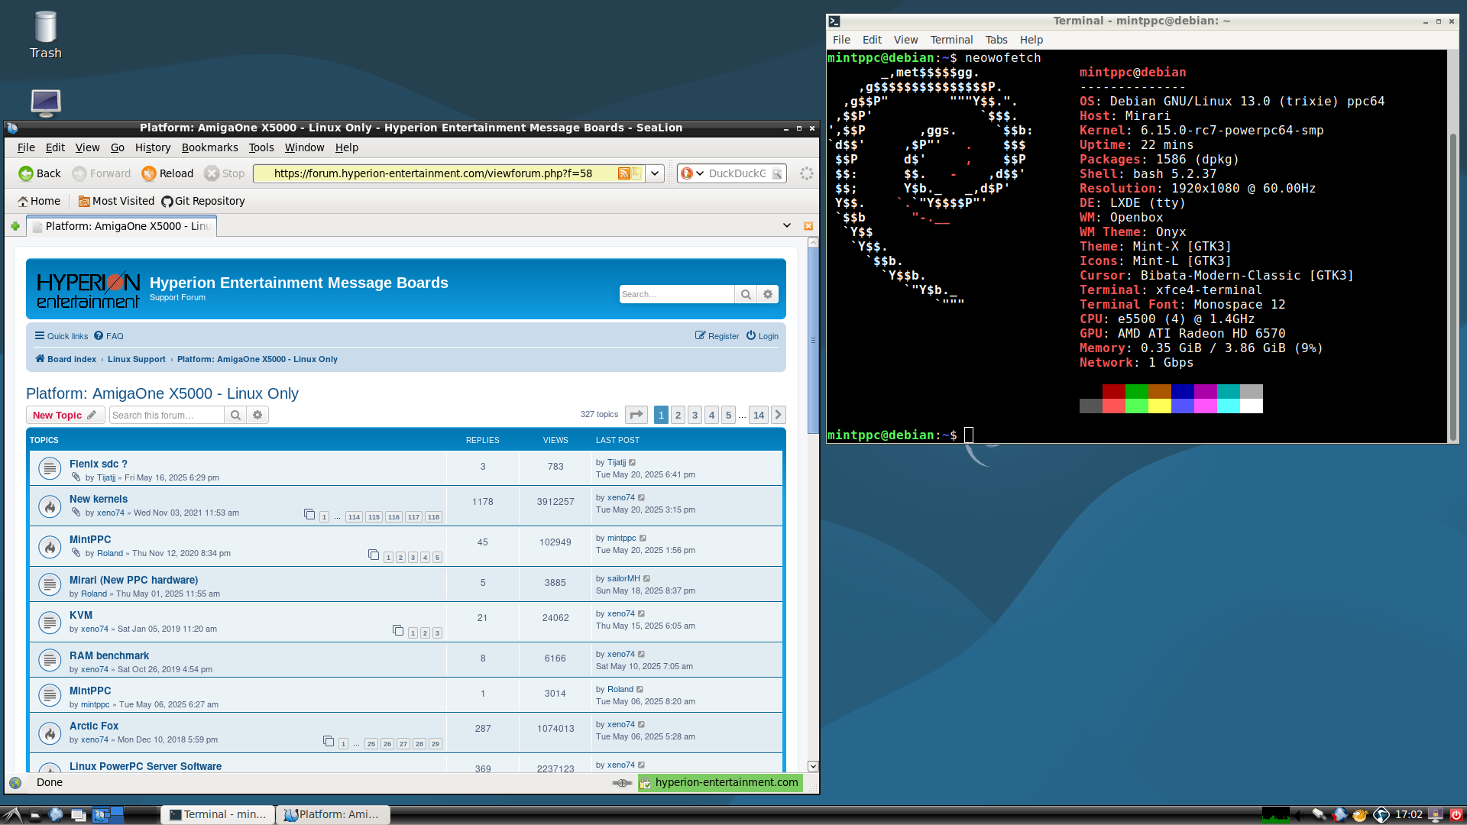The width and height of the screenshot is (1467, 825).
Task: Click the board search magnifier button
Action: (x=746, y=294)
